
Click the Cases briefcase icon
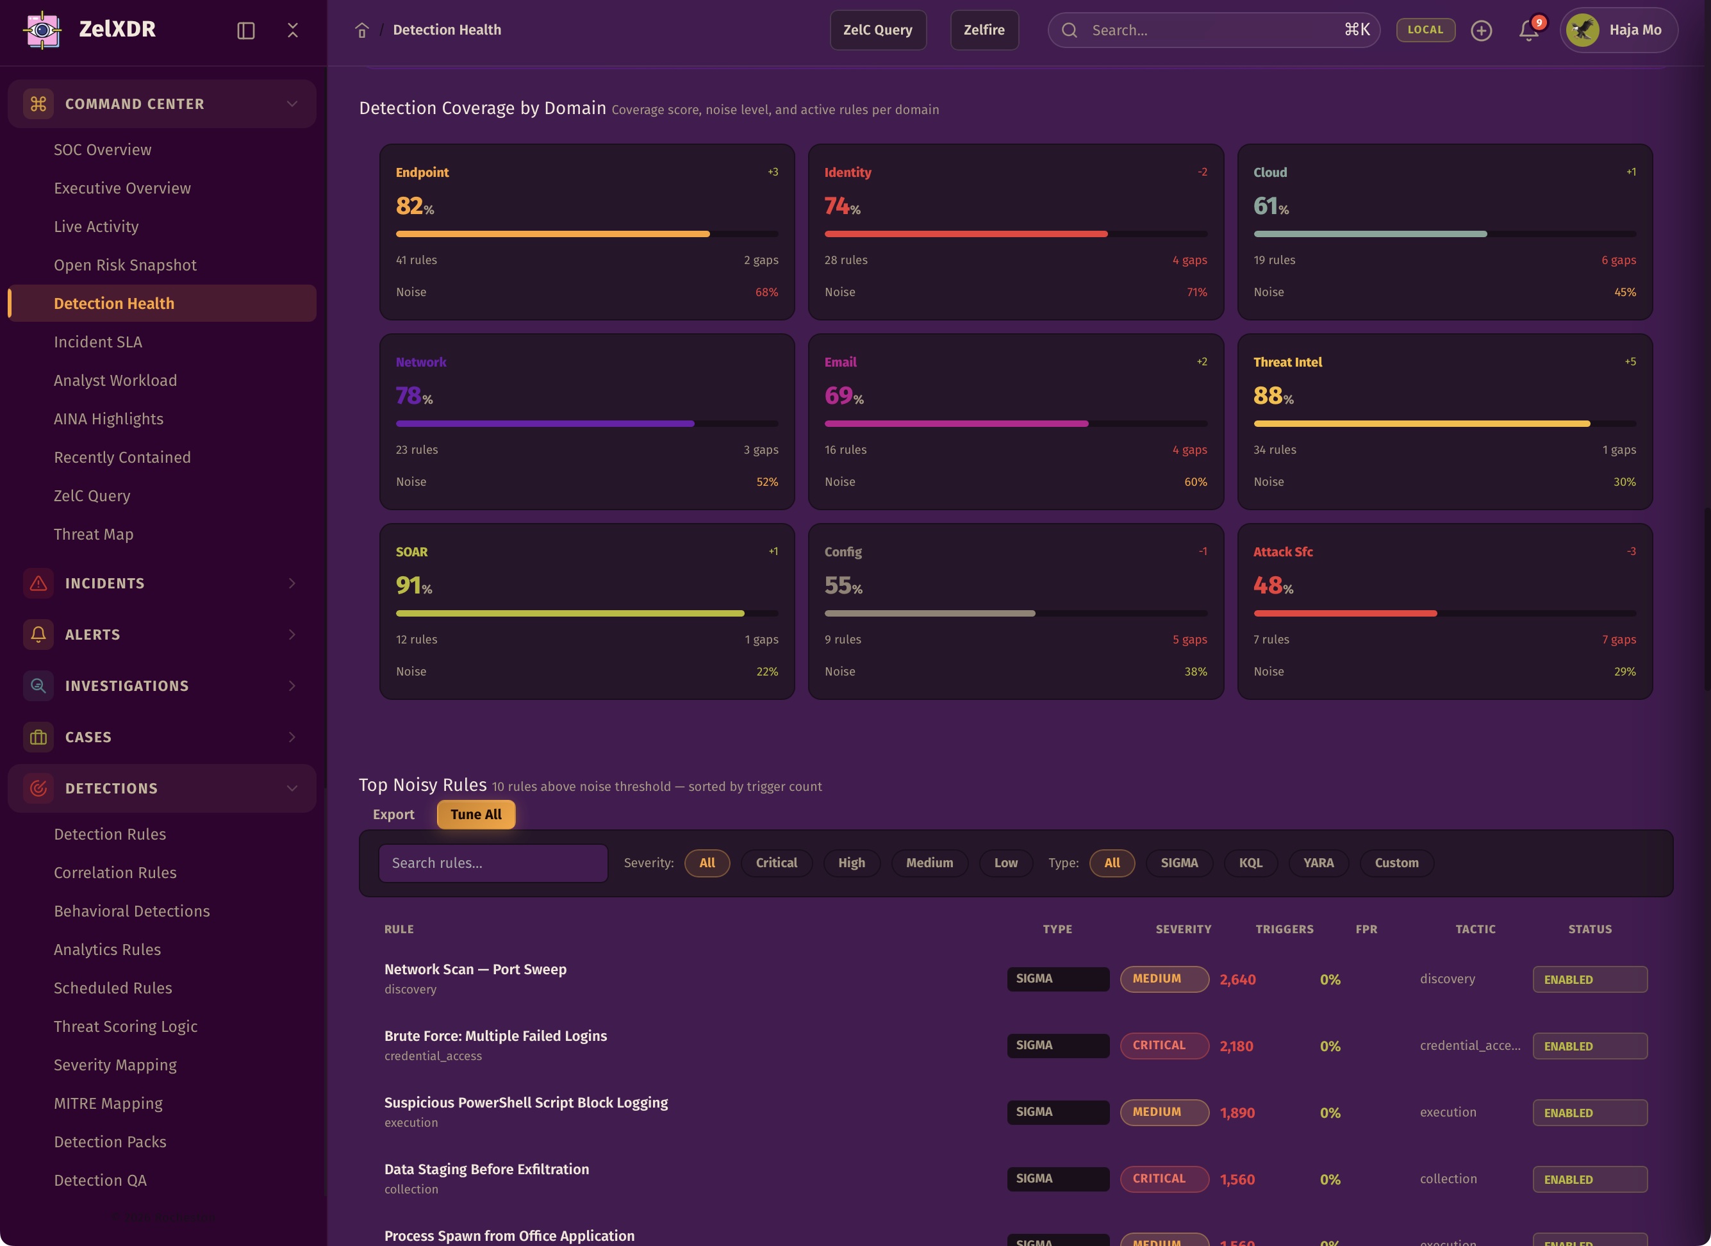tap(38, 737)
